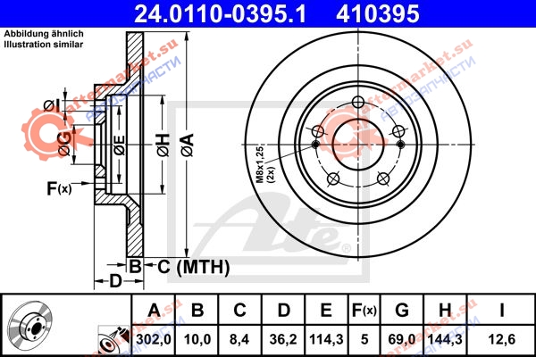
Task: Click the spray-coated disc icon
Action: [113, 340]
